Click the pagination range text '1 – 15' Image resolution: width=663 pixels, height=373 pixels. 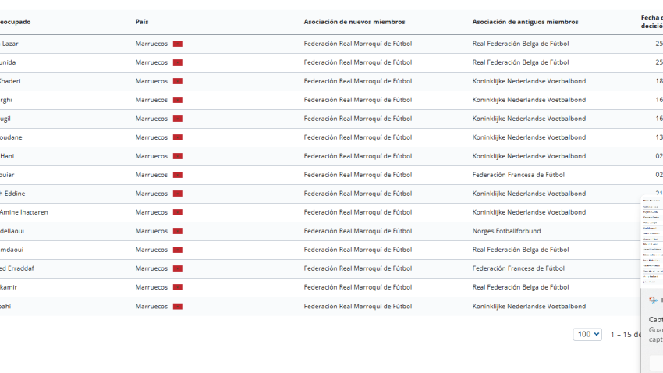tap(626, 334)
